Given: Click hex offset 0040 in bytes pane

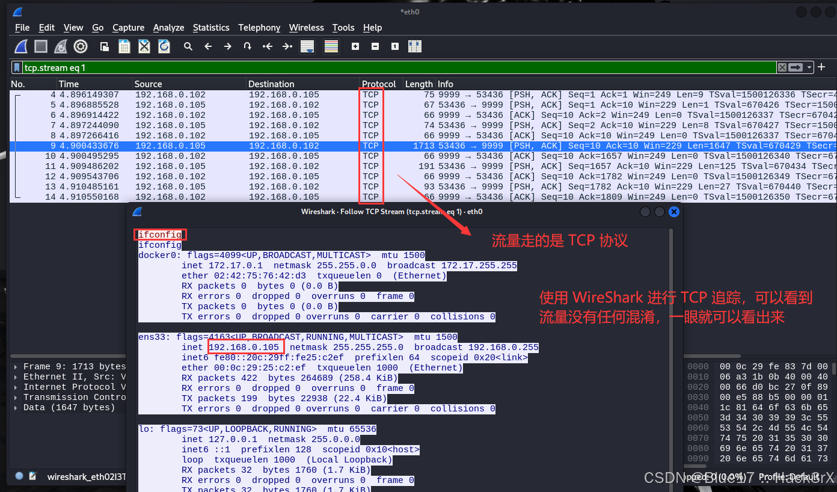Looking at the screenshot, I should [x=698, y=407].
